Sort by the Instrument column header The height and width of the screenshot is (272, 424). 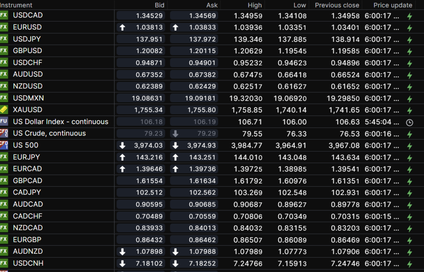pos(17,5)
